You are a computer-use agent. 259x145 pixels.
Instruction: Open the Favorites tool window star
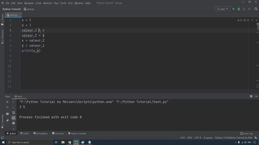pyautogui.click(x=2, y=122)
